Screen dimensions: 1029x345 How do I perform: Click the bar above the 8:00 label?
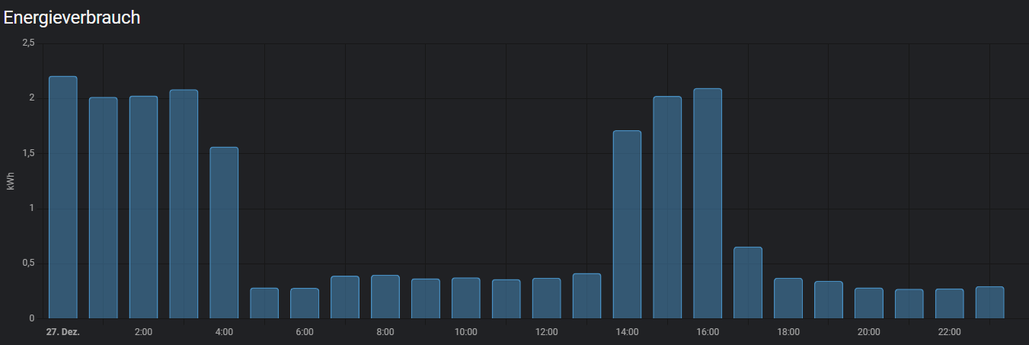pos(385,297)
